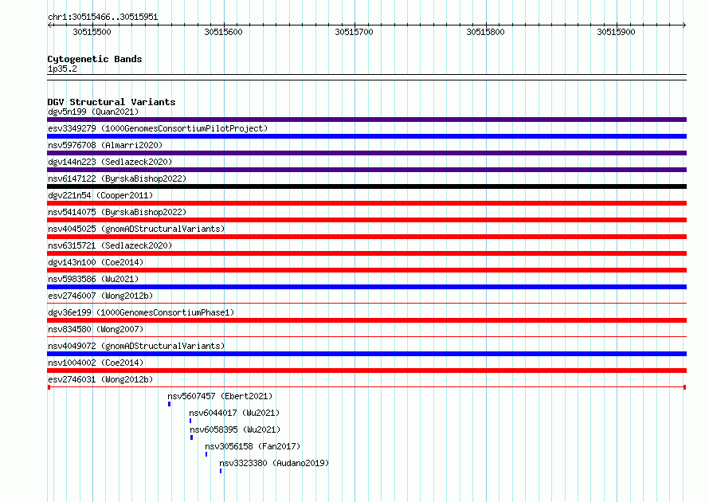The width and height of the screenshot is (709, 502).
Task: Select the nsv3323380 (Audano2019) label
Action: click(x=274, y=463)
